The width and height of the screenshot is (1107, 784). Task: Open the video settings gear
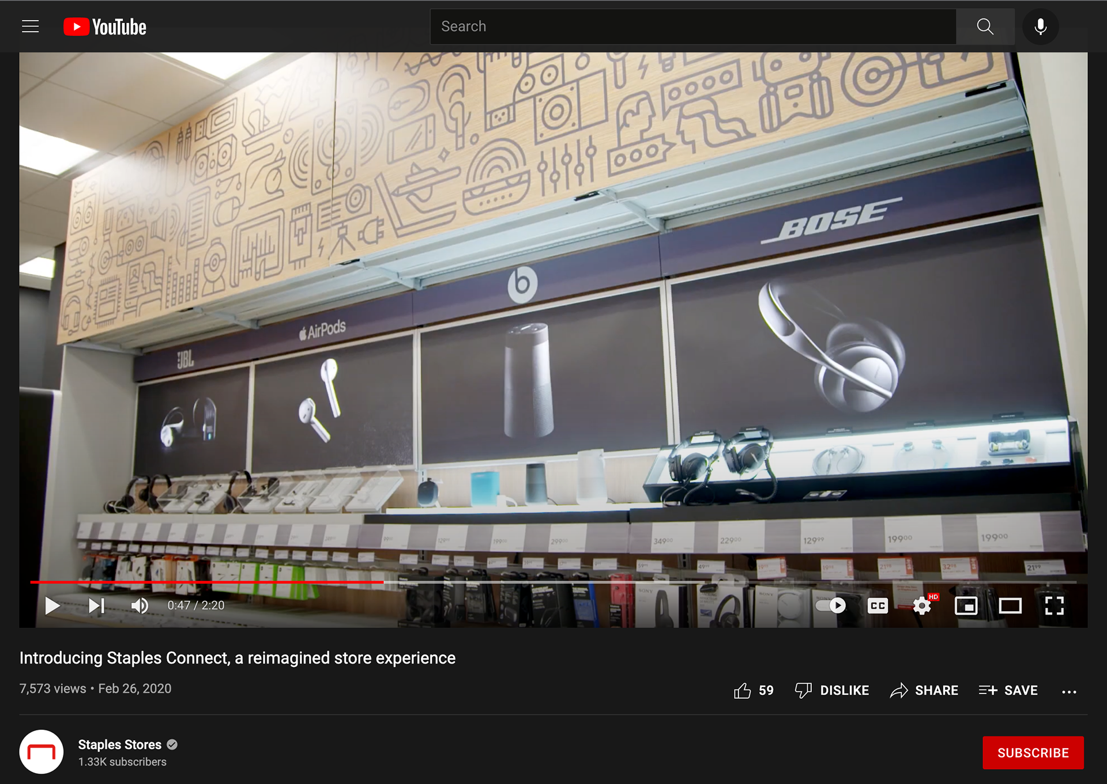[922, 605]
